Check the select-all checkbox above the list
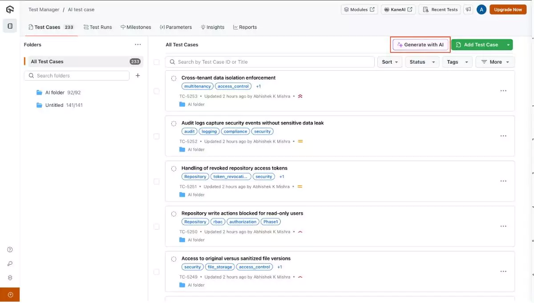 tap(157, 62)
